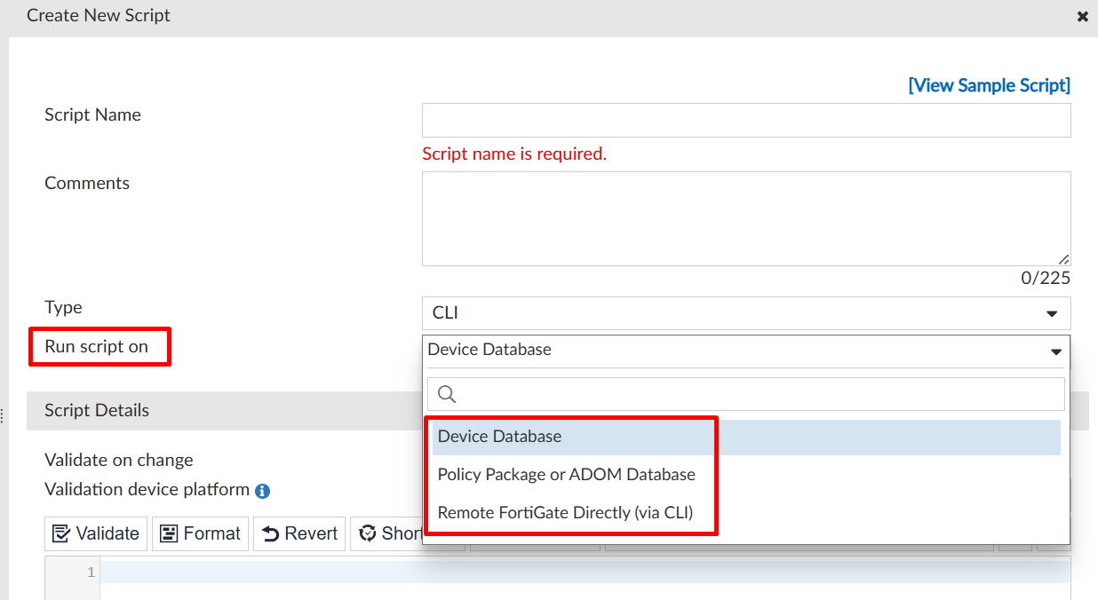
Task: Click info icon beside Validation device platform
Action: 262,491
